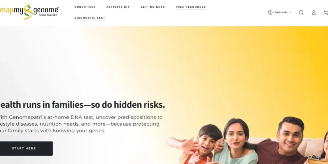Navigate to Diagnostic Test
The height and width of the screenshot is (164, 328).
point(90,18)
